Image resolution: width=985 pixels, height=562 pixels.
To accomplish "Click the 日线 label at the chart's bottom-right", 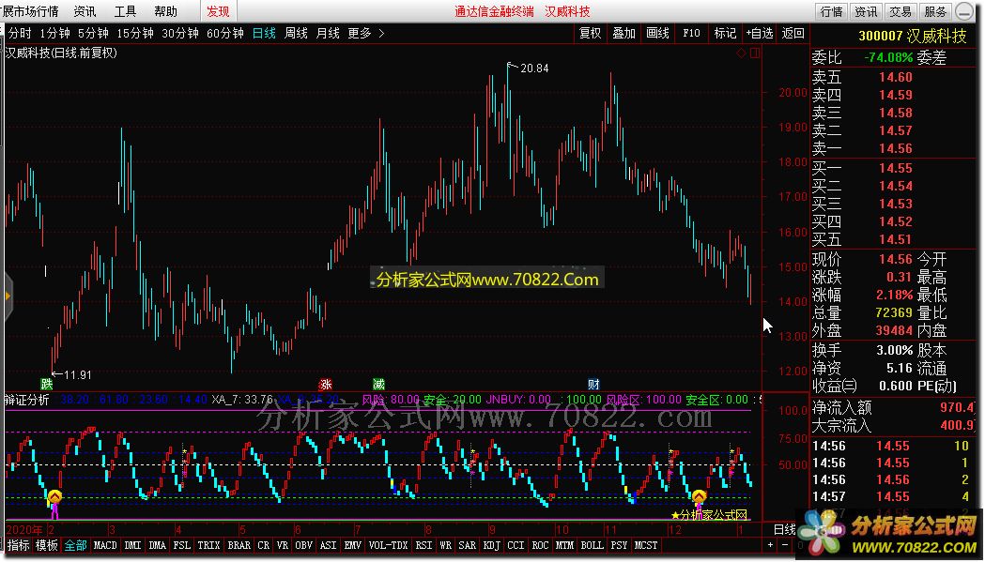I will click(785, 529).
